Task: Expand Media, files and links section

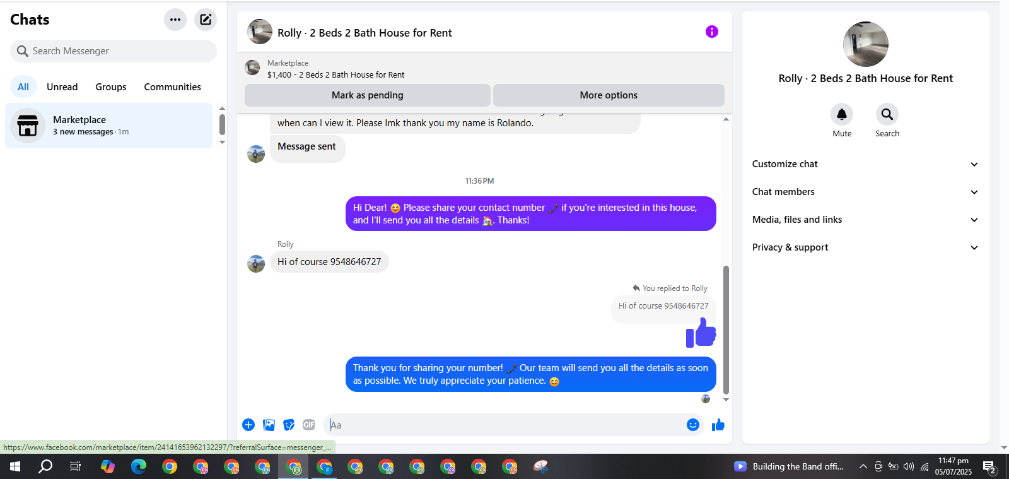Action: pos(865,220)
